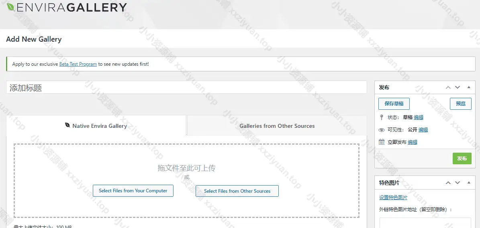Collapse the 发布 panel
Viewport: 480px width, 228px height.
[x=468, y=87]
